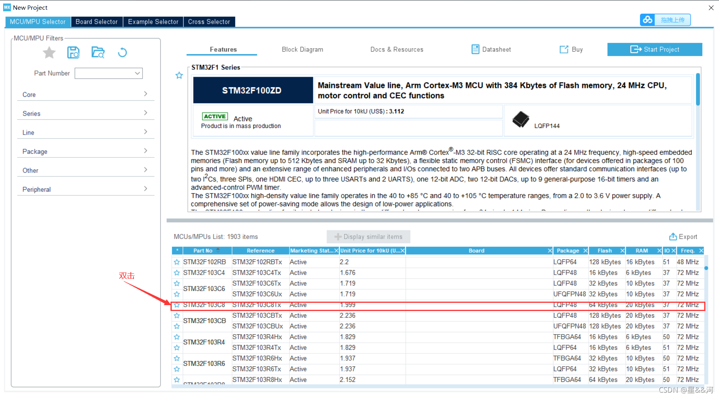Hide the Flash column using its X icon
719x397 pixels.
[x=622, y=251]
